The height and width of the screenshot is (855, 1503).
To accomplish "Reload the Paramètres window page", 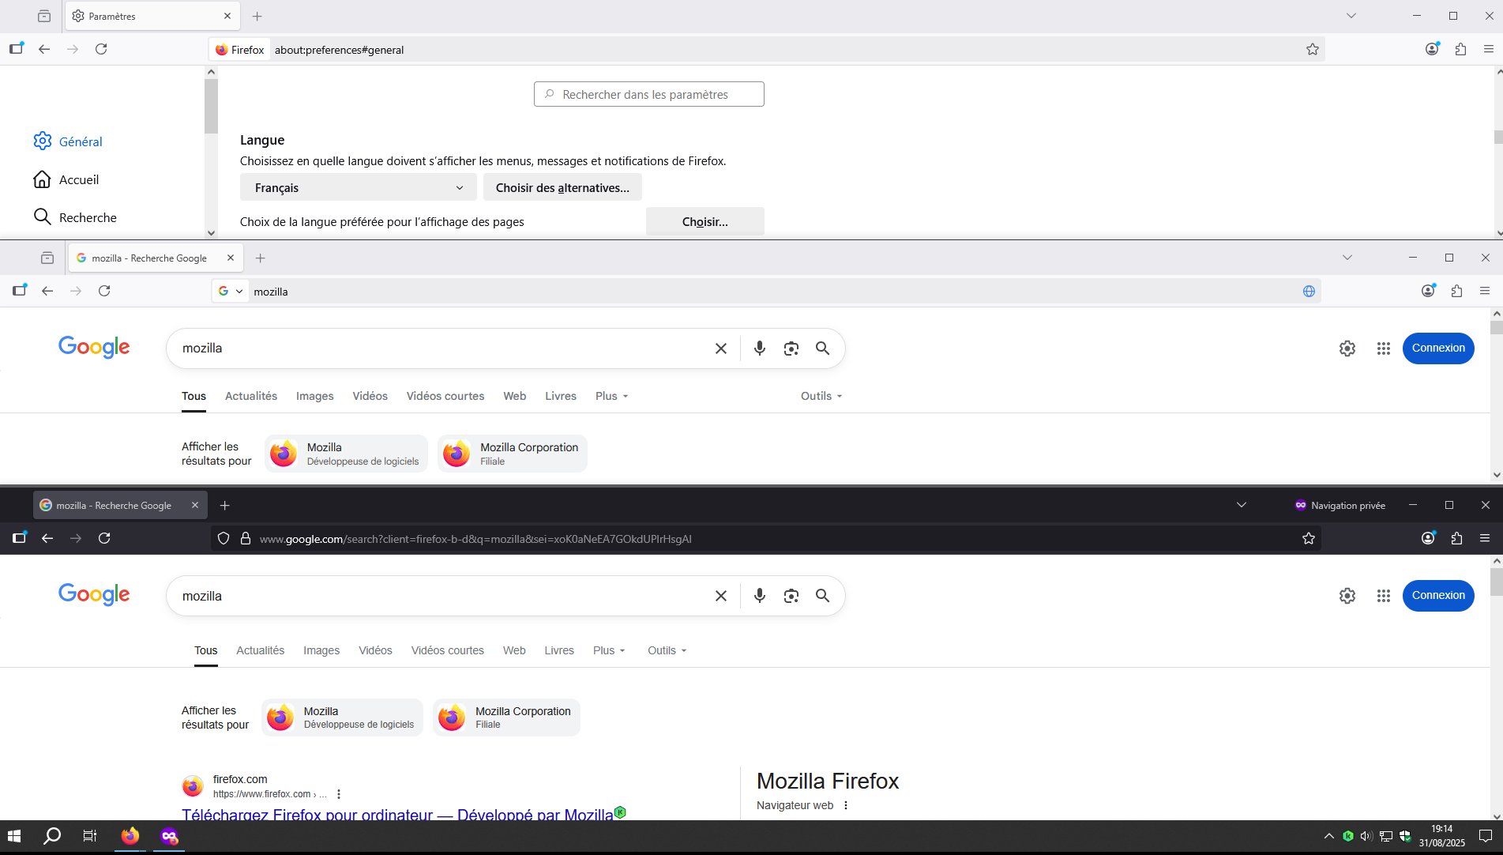I will (101, 49).
